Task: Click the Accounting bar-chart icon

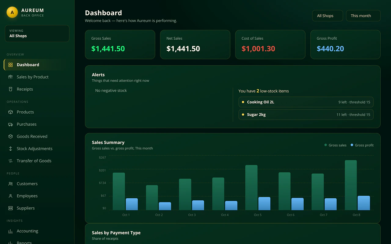Action: pyautogui.click(x=10, y=231)
